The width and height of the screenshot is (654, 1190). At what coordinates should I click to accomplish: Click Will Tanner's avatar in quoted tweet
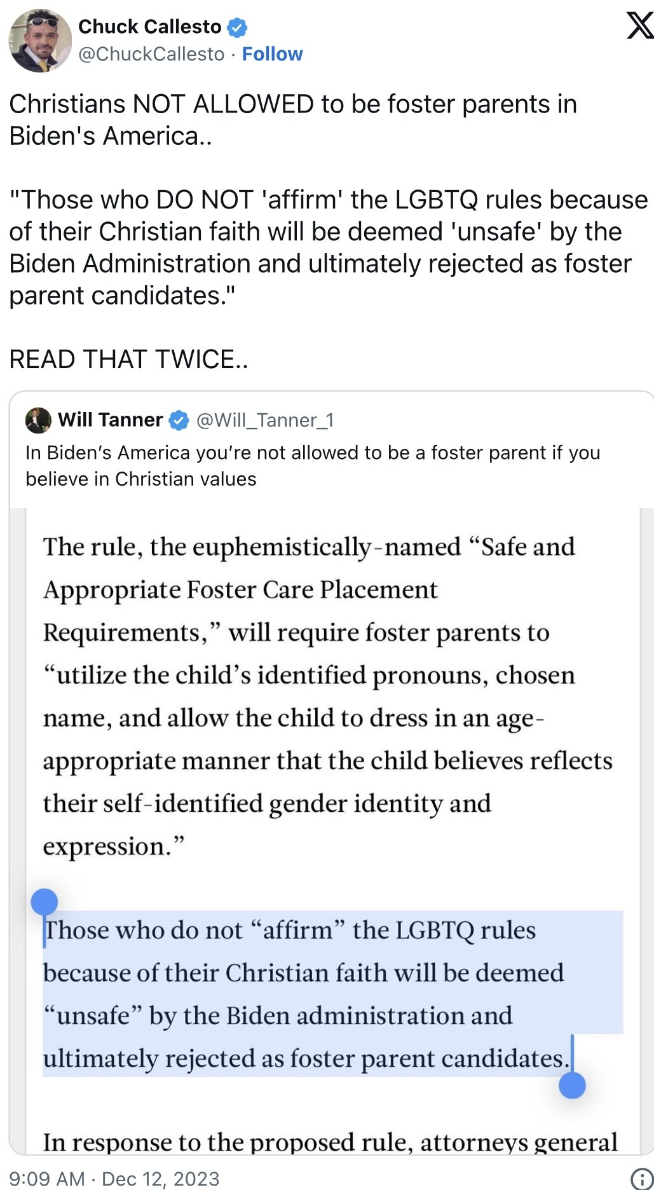(39, 420)
